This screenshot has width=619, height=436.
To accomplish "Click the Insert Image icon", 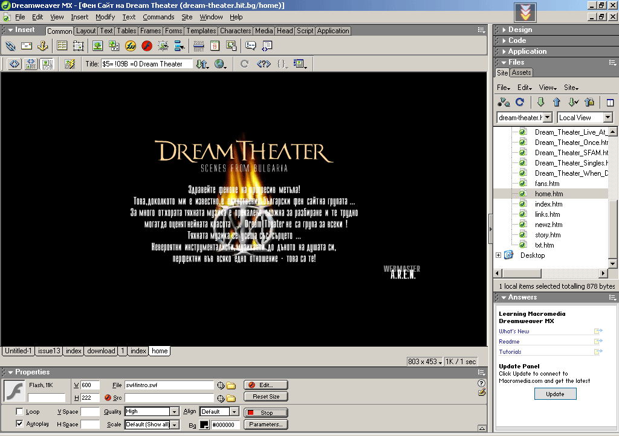I will click(x=97, y=46).
